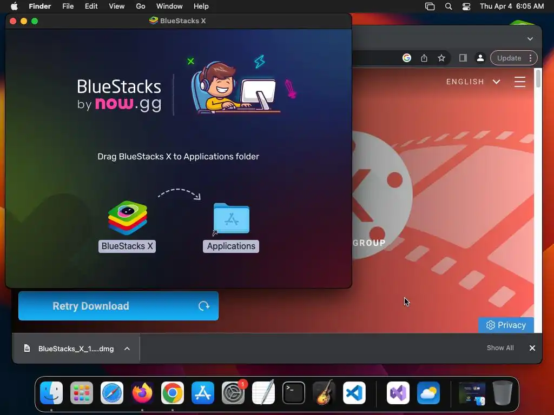Toggle Chrome side panel icon
Screen dimensions: 554x415
coord(463,58)
